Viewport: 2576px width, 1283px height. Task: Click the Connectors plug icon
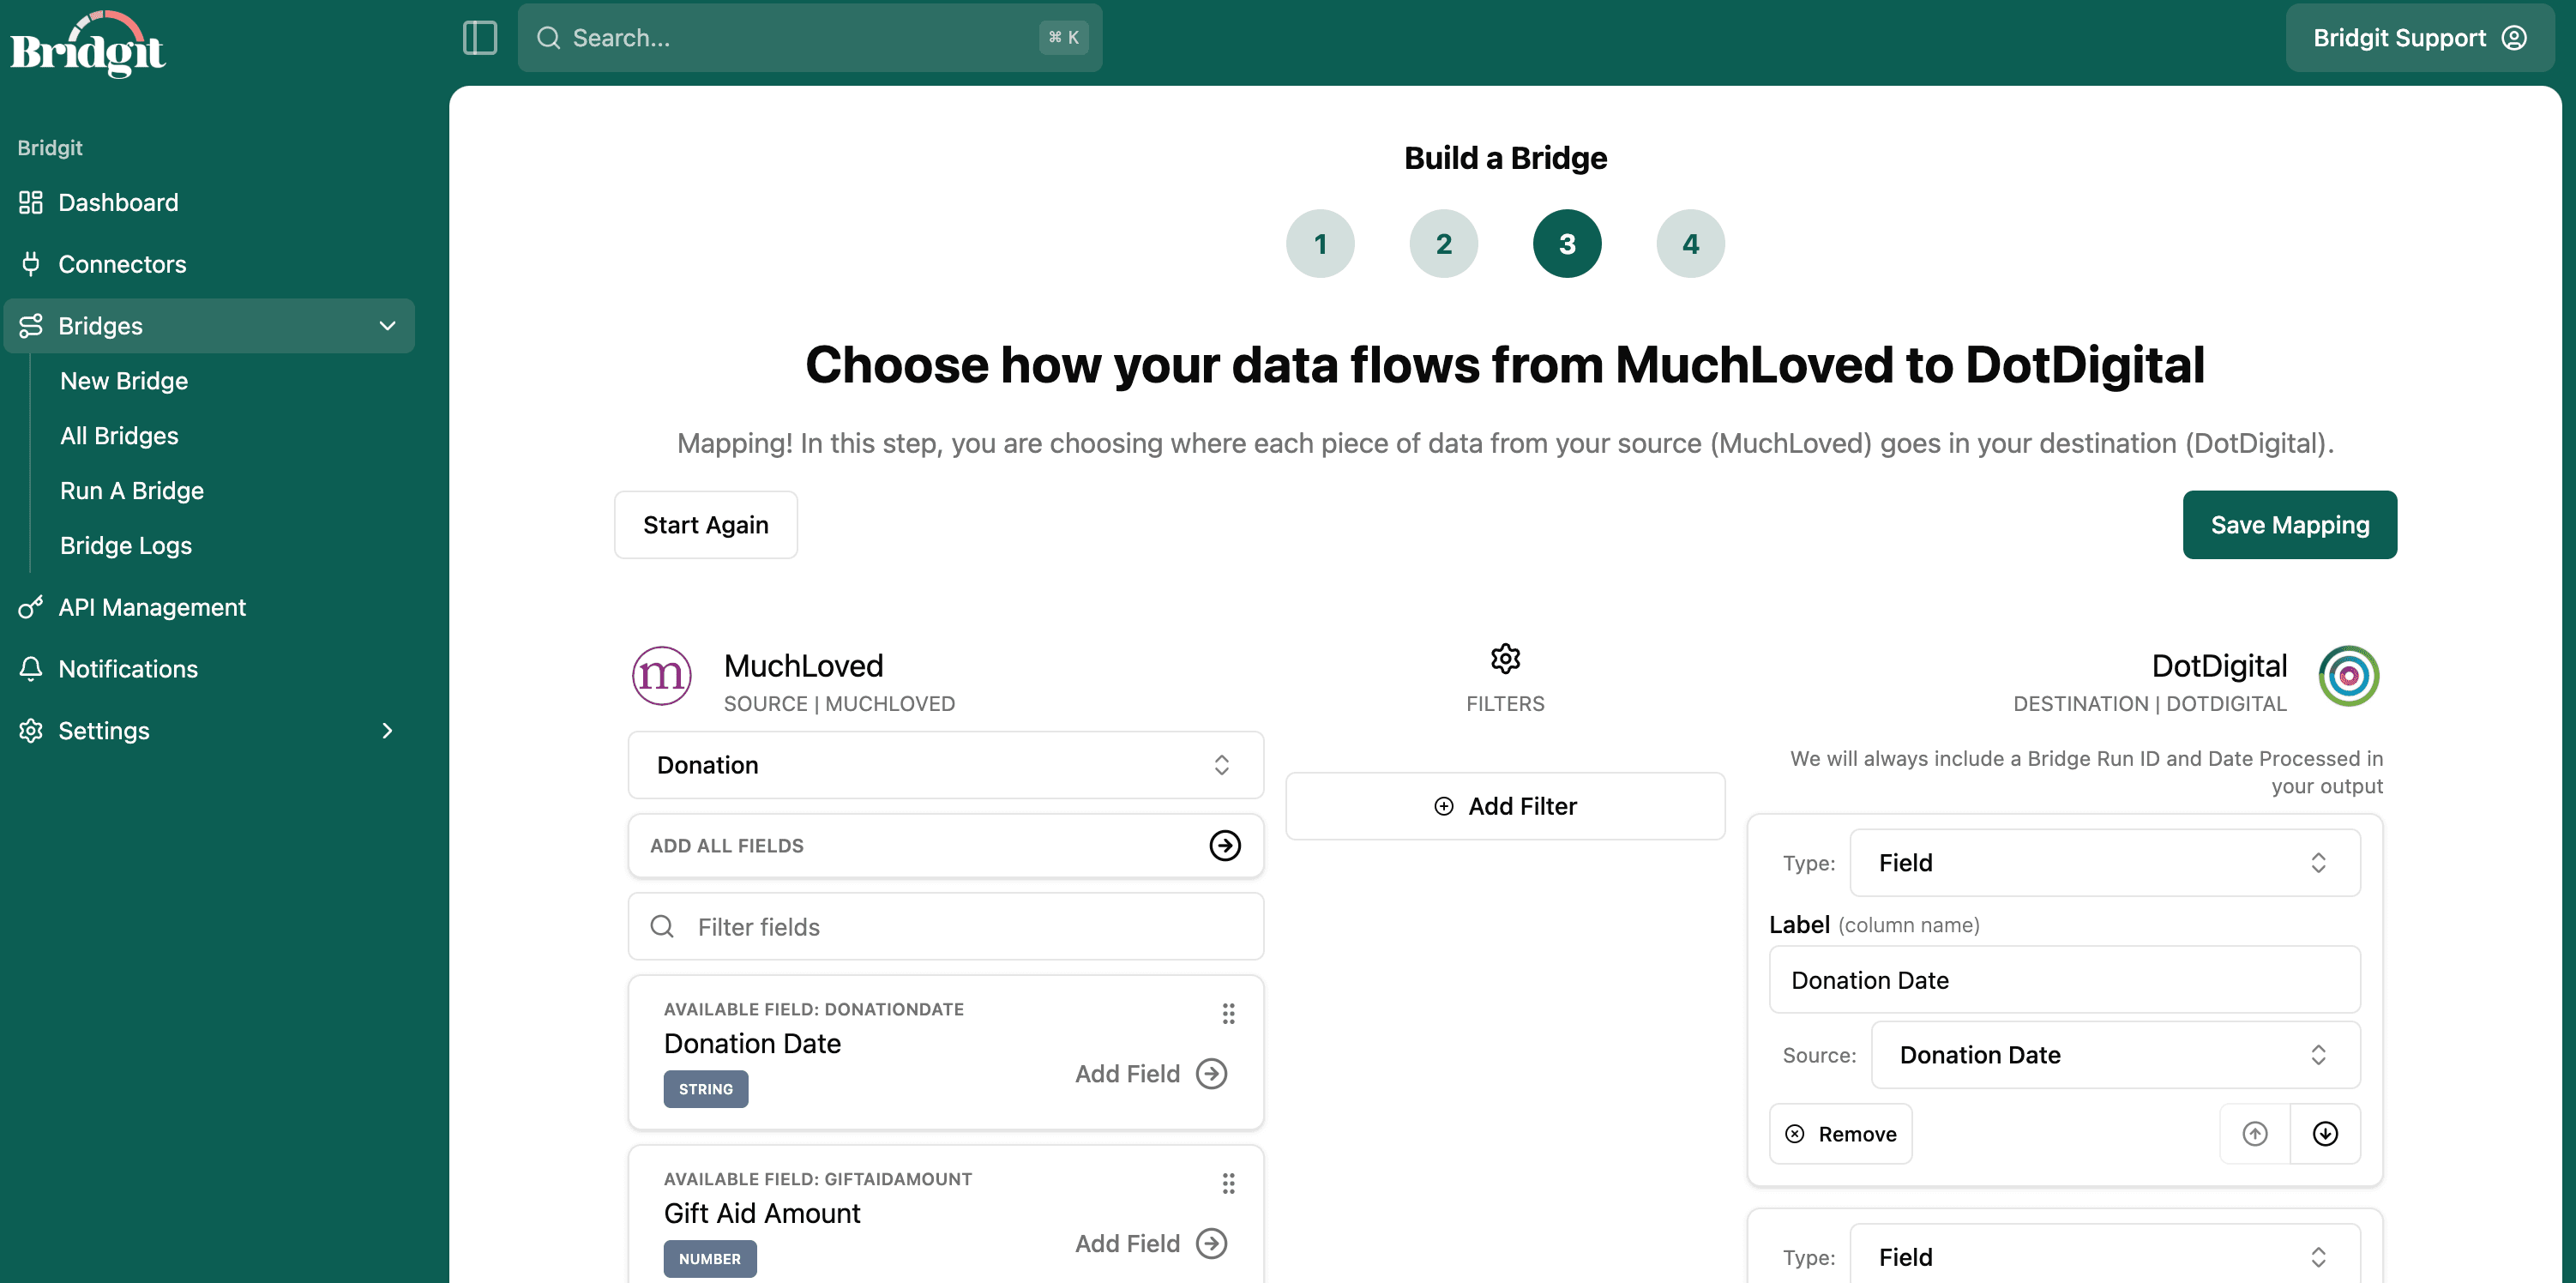tap(31, 264)
